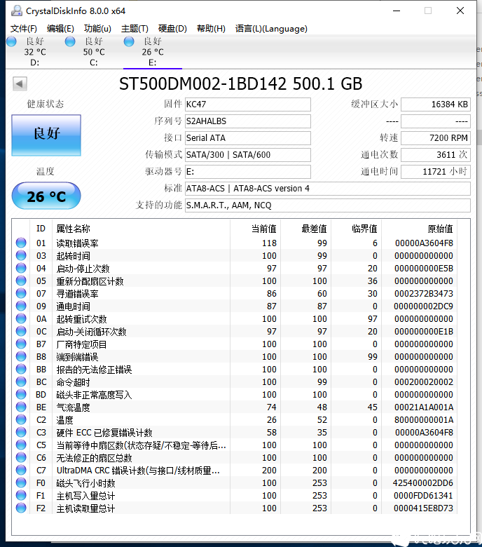The width and height of the screenshot is (482, 547).
Task: Click the CrystalDiskInfo app icon in title bar
Action: click(16, 11)
